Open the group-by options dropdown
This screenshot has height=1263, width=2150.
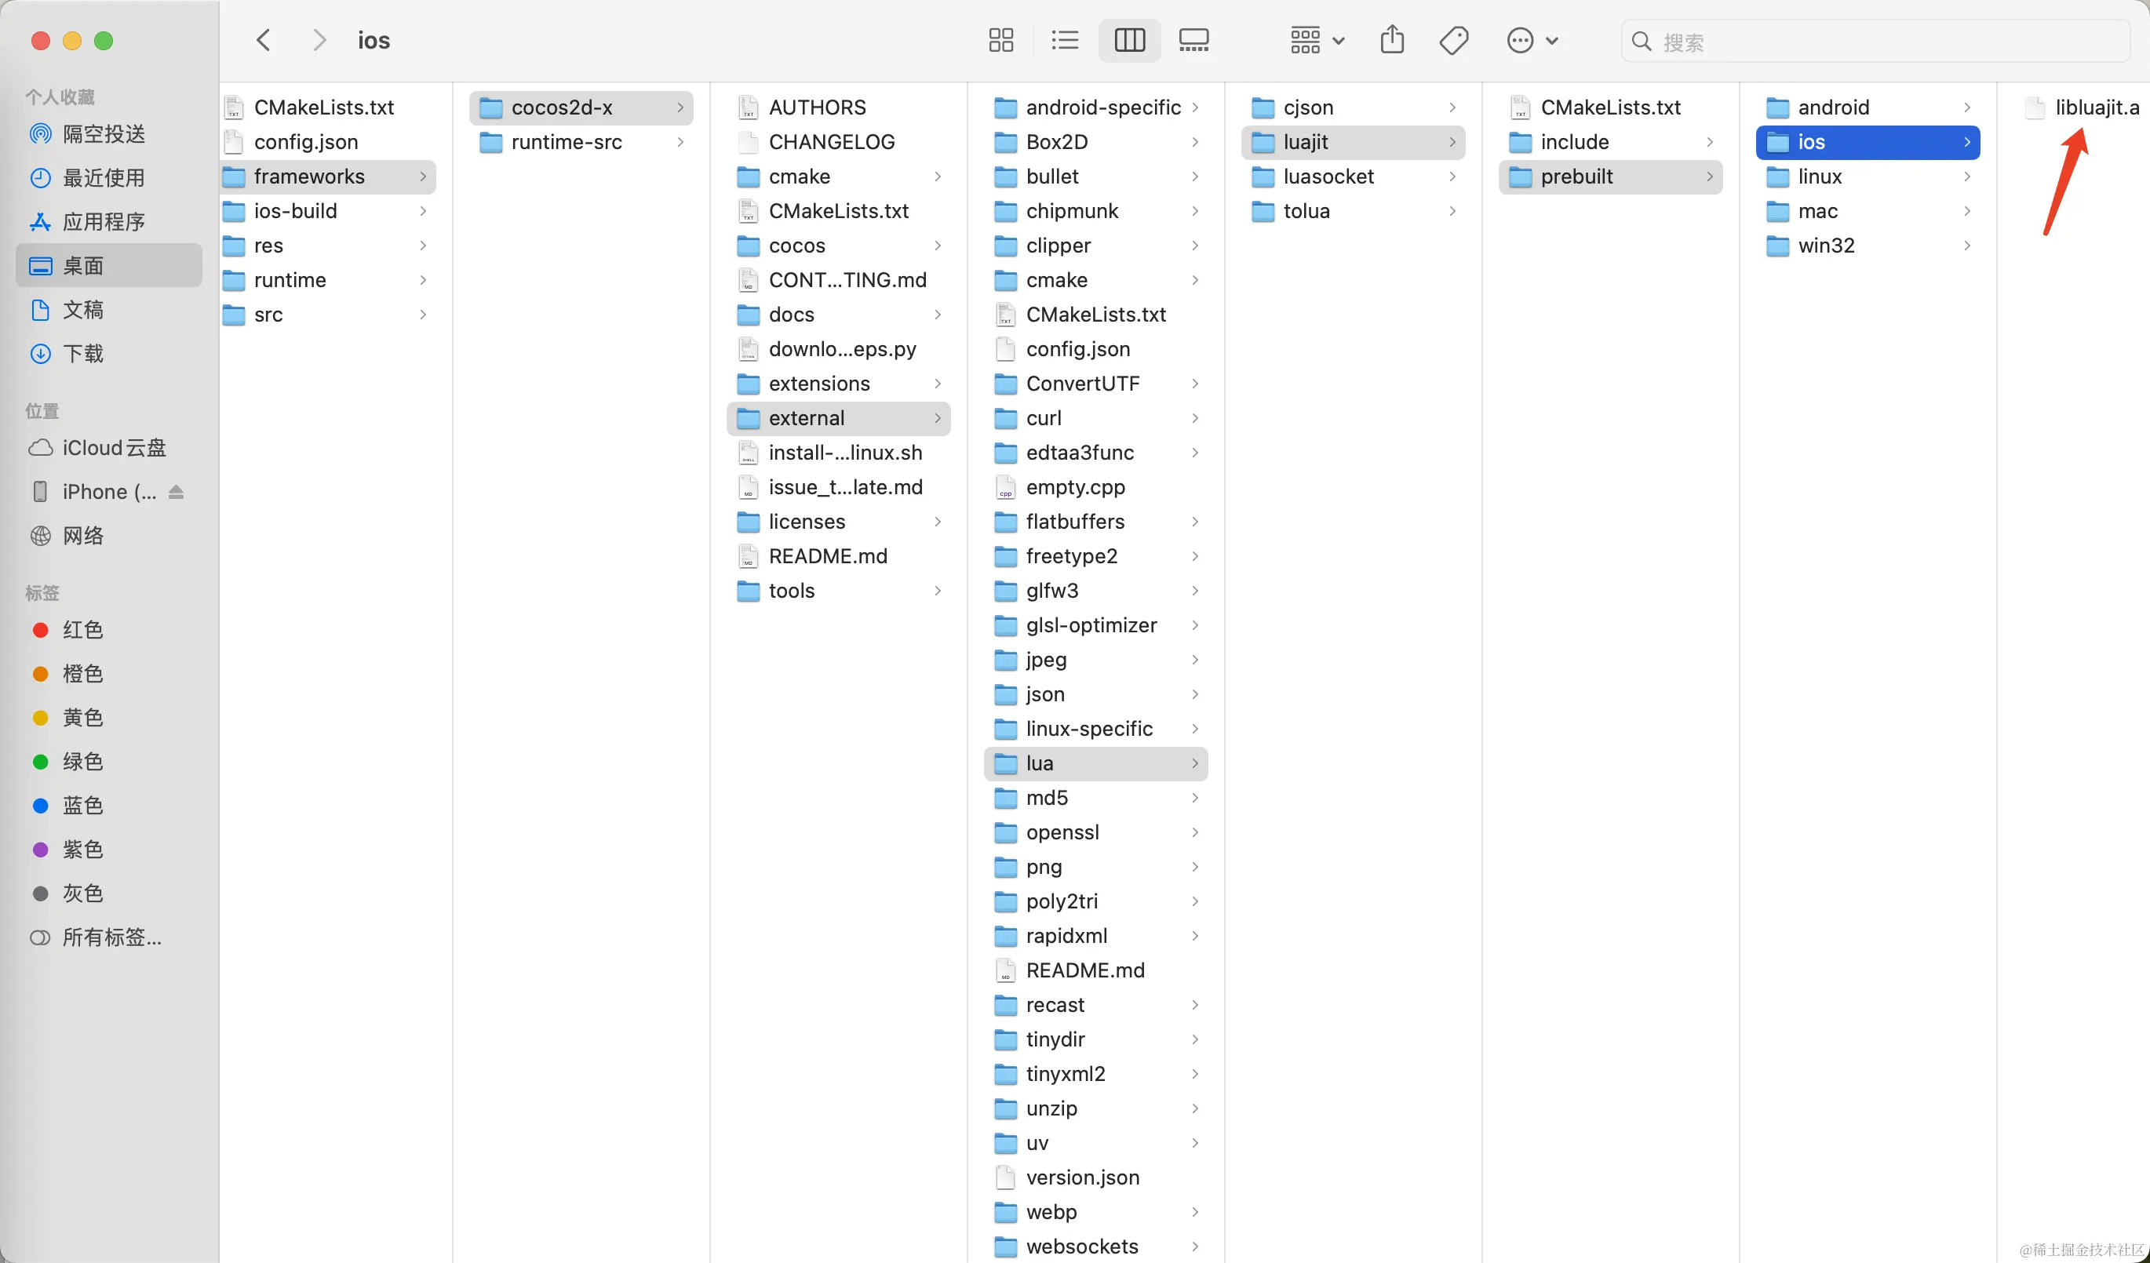point(1317,40)
